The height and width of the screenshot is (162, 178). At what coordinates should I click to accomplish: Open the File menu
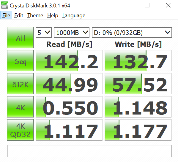coord(6,15)
